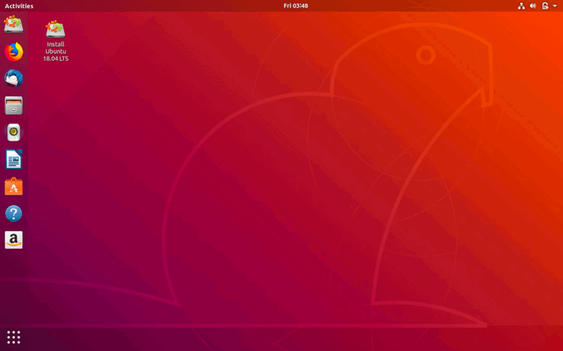Screen dimensions: 563x351
Task: Open LibreOffice Writer from the dock
Action: point(14,159)
